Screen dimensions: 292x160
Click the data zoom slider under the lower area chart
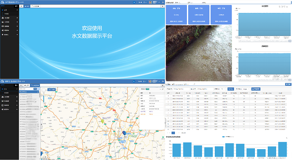click(264, 80)
